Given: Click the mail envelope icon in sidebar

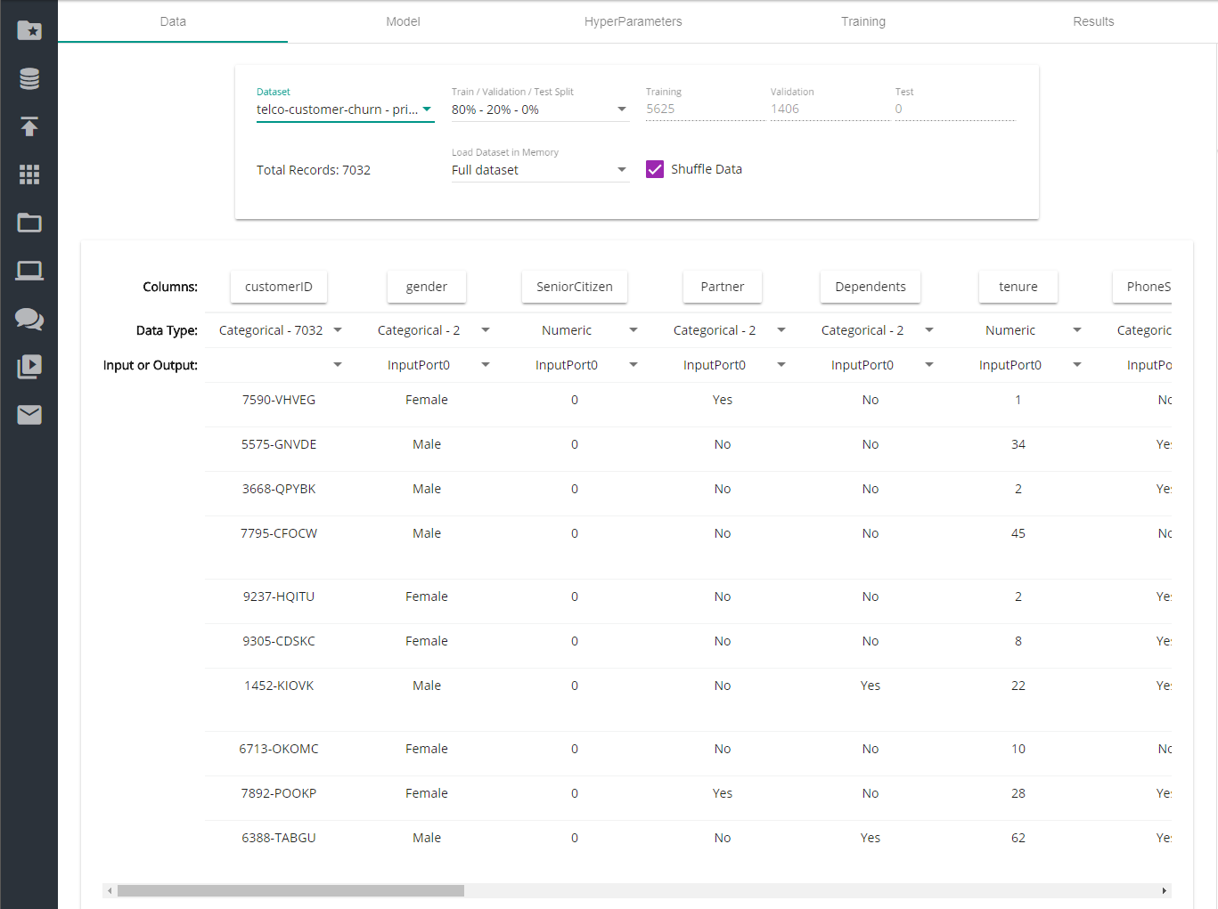Looking at the screenshot, I should 29,415.
